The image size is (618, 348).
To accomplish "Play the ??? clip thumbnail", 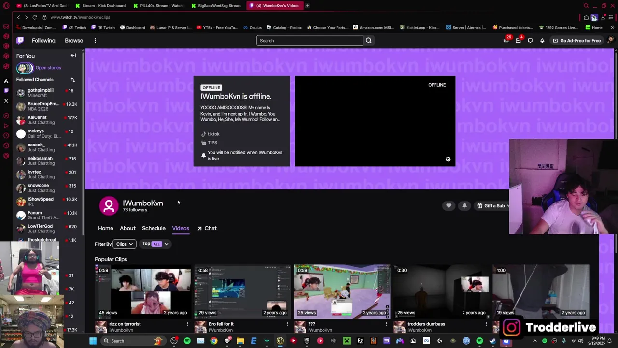I will coord(342,291).
